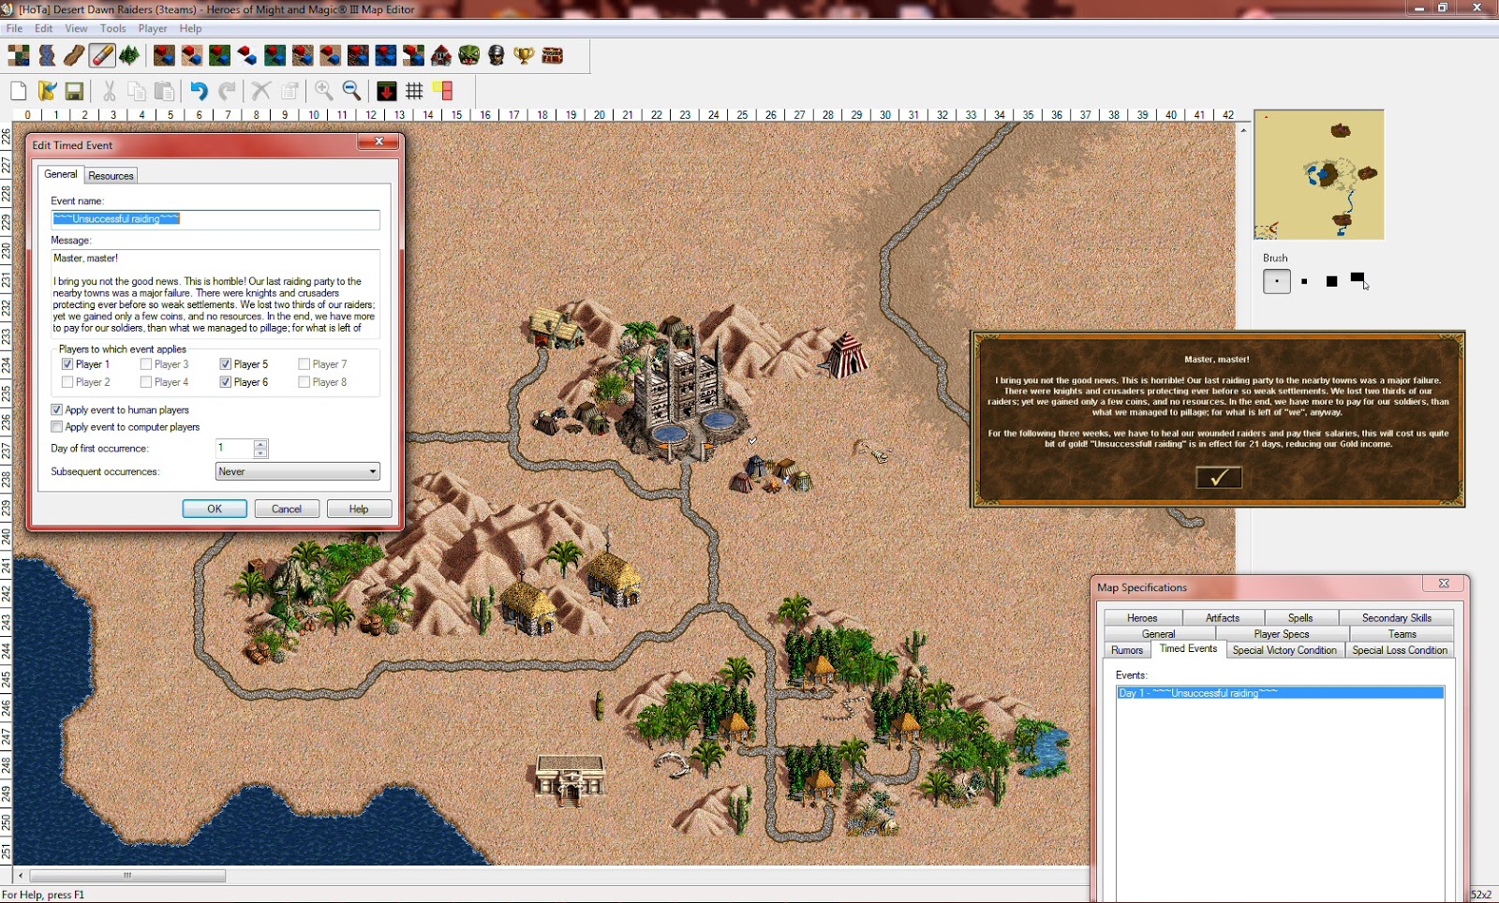Disable Apply event to human players
This screenshot has width=1499, height=903.
[57, 410]
